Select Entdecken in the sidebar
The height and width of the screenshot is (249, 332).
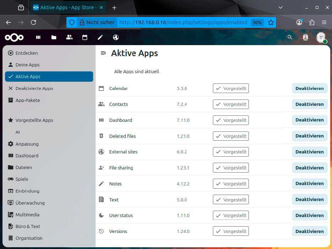pos(49,53)
